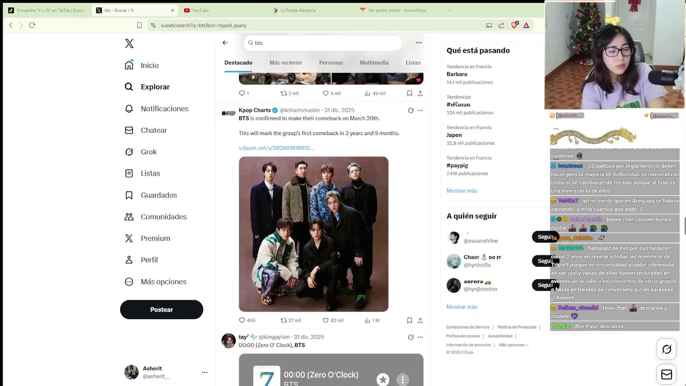Go back with search page arrow
This screenshot has width=686, height=386.
(225, 43)
